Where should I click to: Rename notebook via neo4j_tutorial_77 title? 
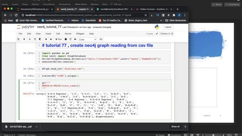[49, 27]
